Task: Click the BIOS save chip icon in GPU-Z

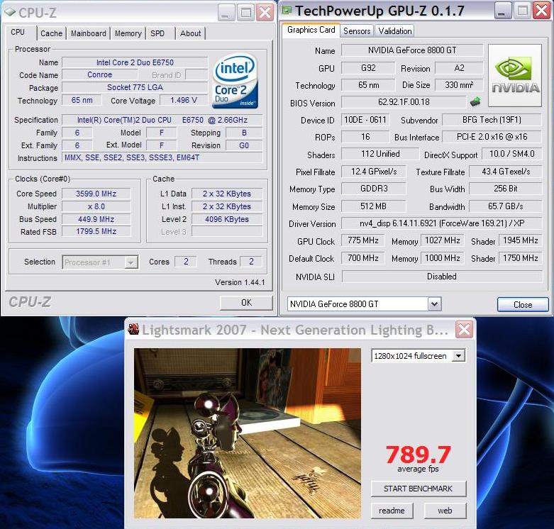Action: point(475,102)
